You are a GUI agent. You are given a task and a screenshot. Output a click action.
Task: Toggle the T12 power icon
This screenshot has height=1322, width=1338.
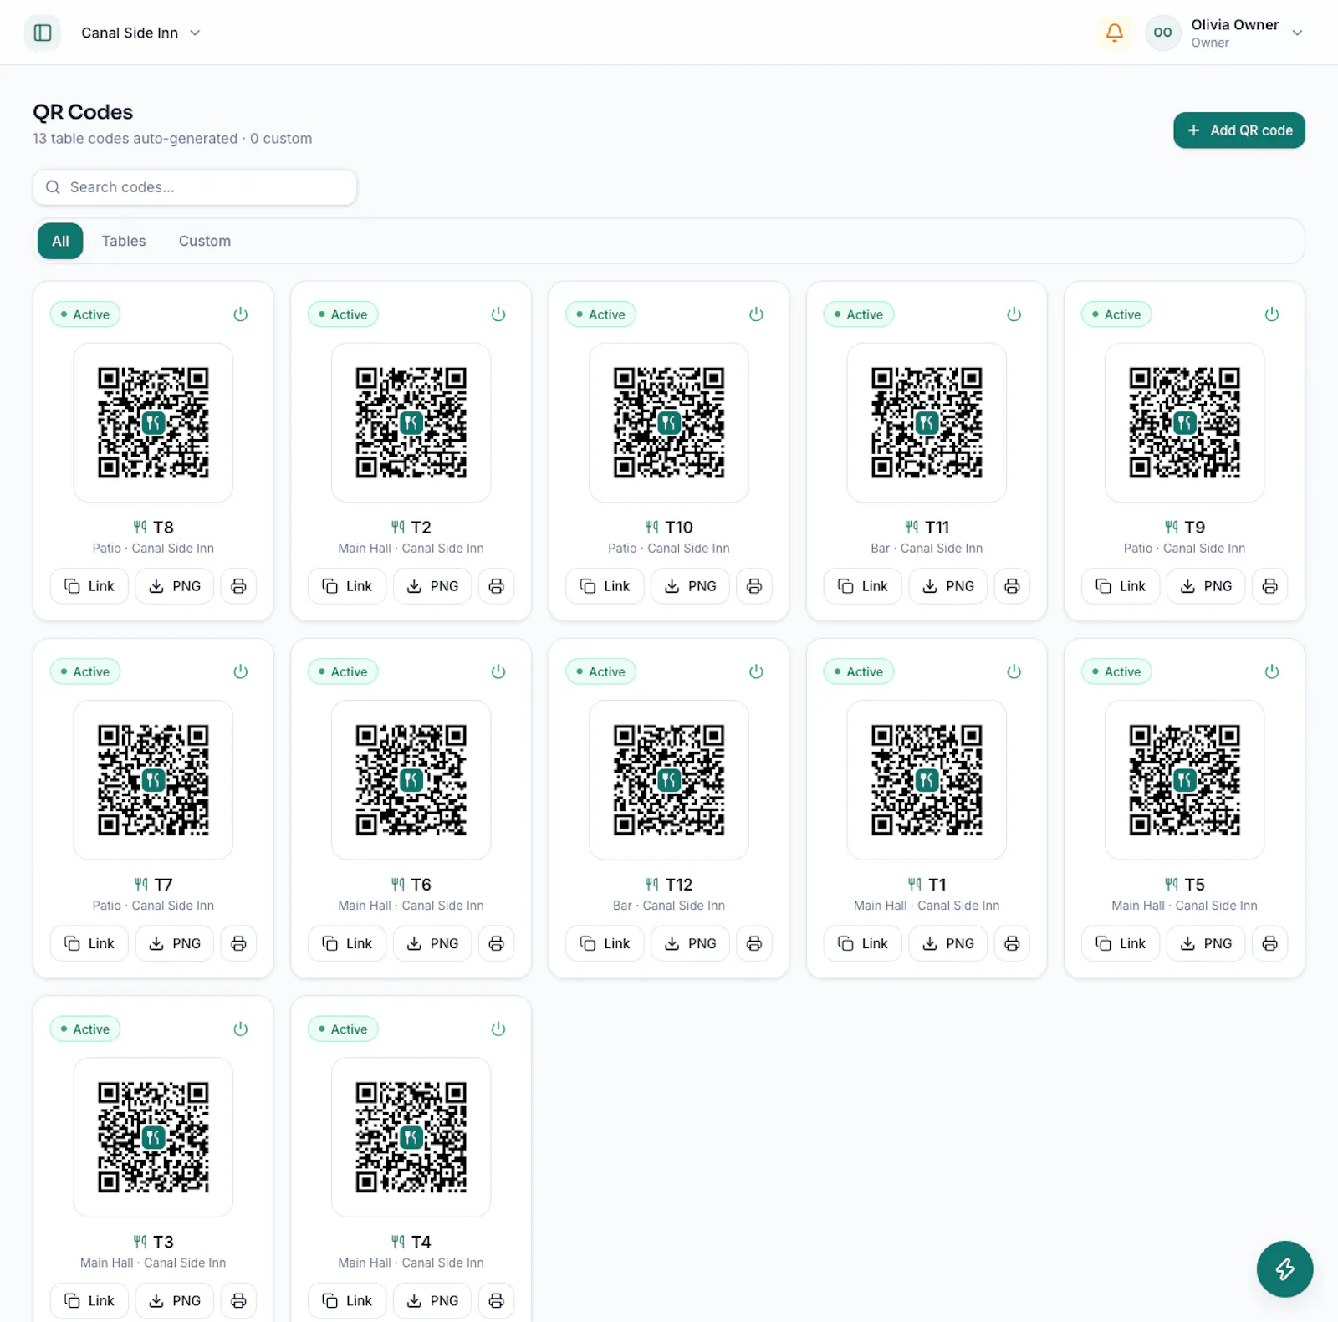[756, 671]
